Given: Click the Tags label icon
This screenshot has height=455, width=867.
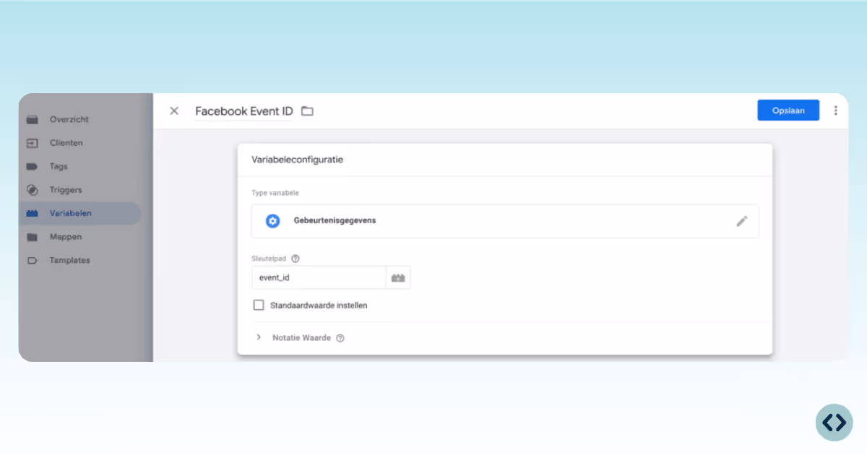Looking at the screenshot, I should [x=32, y=166].
